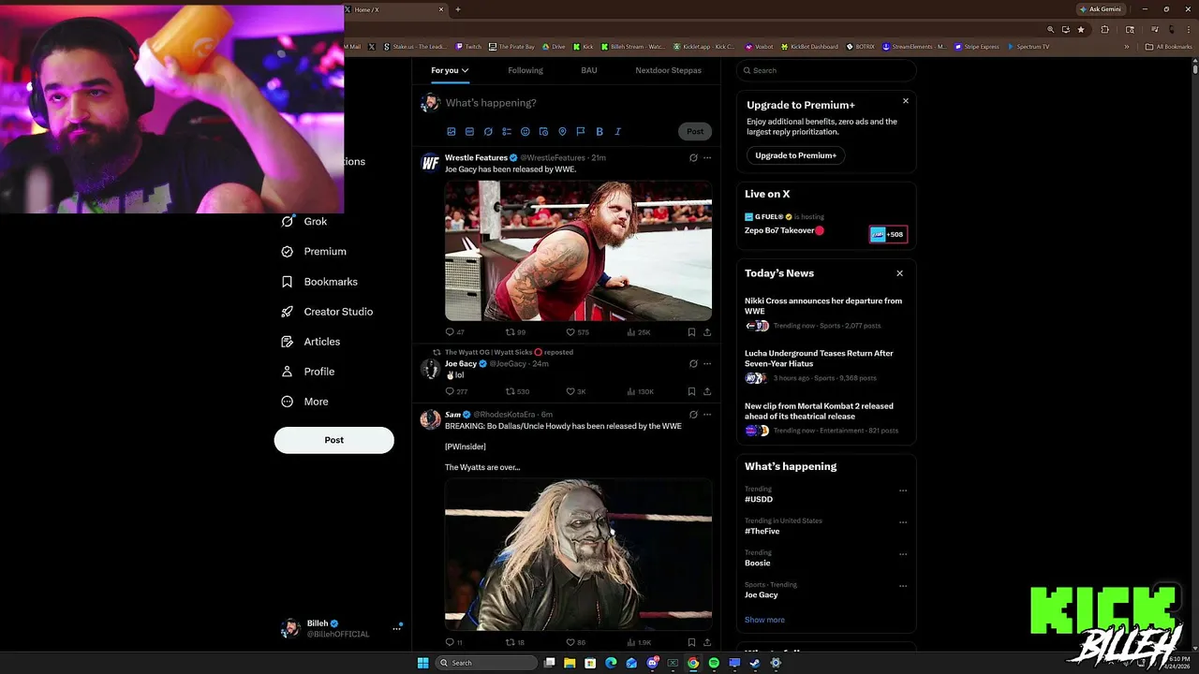Open Nikki Cross departure news story
Image resolution: width=1199 pixels, height=674 pixels.
pos(825,313)
